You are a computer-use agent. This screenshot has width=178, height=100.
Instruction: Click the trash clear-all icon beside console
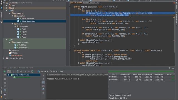point(43,93)
